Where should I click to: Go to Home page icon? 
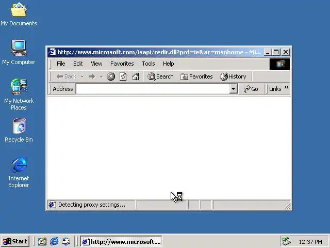pyautogui.click(x=136, y=76)
